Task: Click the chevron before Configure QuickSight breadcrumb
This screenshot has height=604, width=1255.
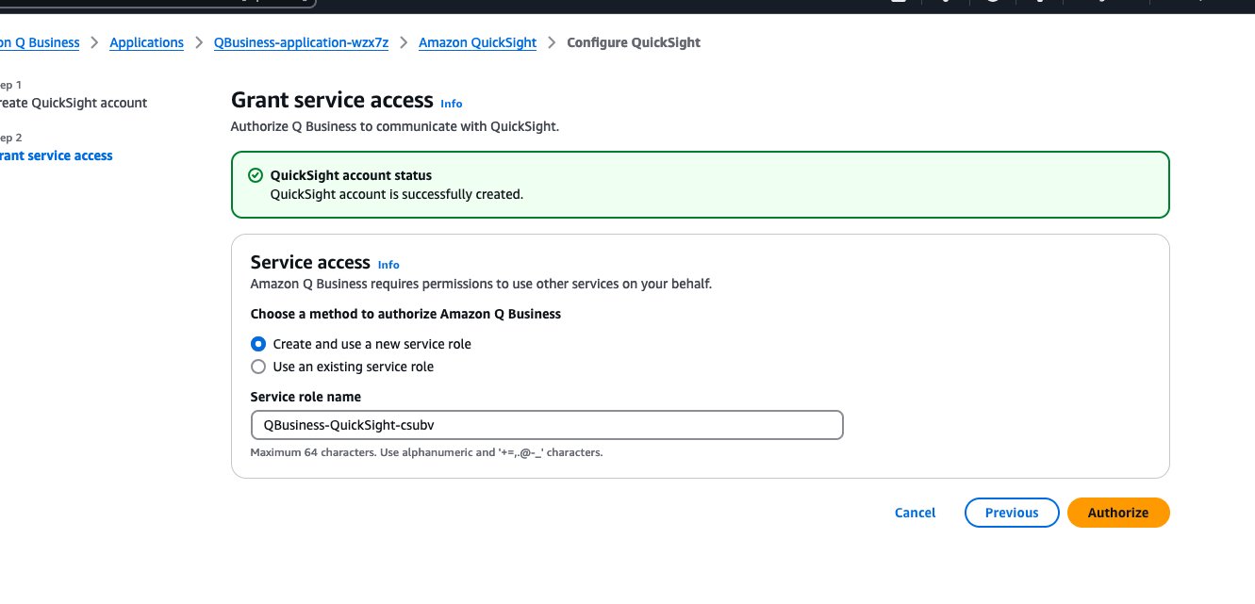Action: (x=552, y=42)
